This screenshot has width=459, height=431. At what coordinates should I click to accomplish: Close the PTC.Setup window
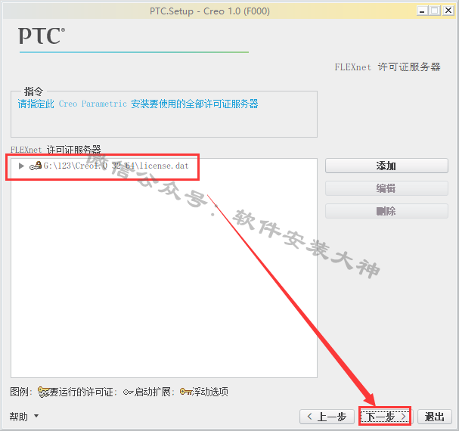pyautogui.click(x=448, y=11)
